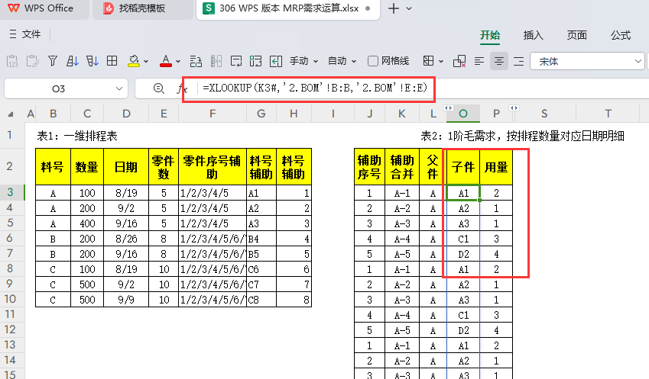The height and width of the screenshot is (379, 649).
Task: Open the 文件 menu
Action: pos(25,34)
